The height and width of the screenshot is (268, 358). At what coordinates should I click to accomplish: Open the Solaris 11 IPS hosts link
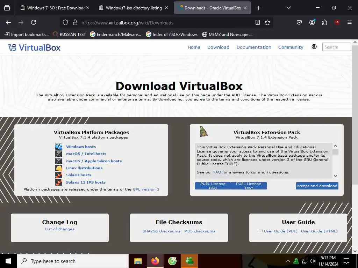[86, 182]
